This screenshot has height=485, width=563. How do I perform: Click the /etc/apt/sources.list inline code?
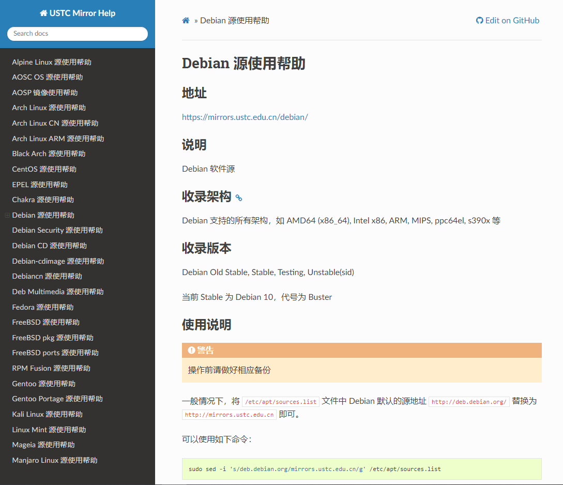(281, 402)
